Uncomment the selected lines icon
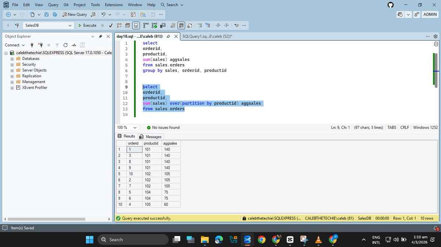The height and width of the screenshot is (247, 441). [208, 25]
